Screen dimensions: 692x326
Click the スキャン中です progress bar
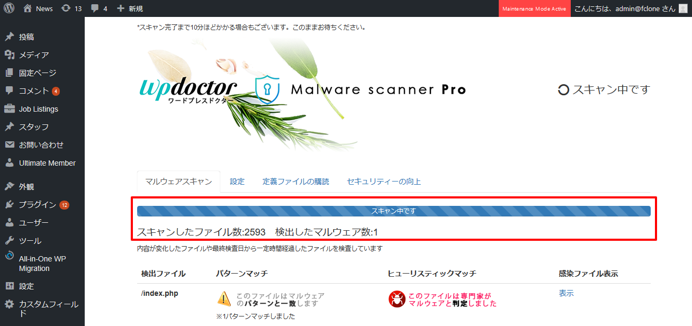(393, 211)
